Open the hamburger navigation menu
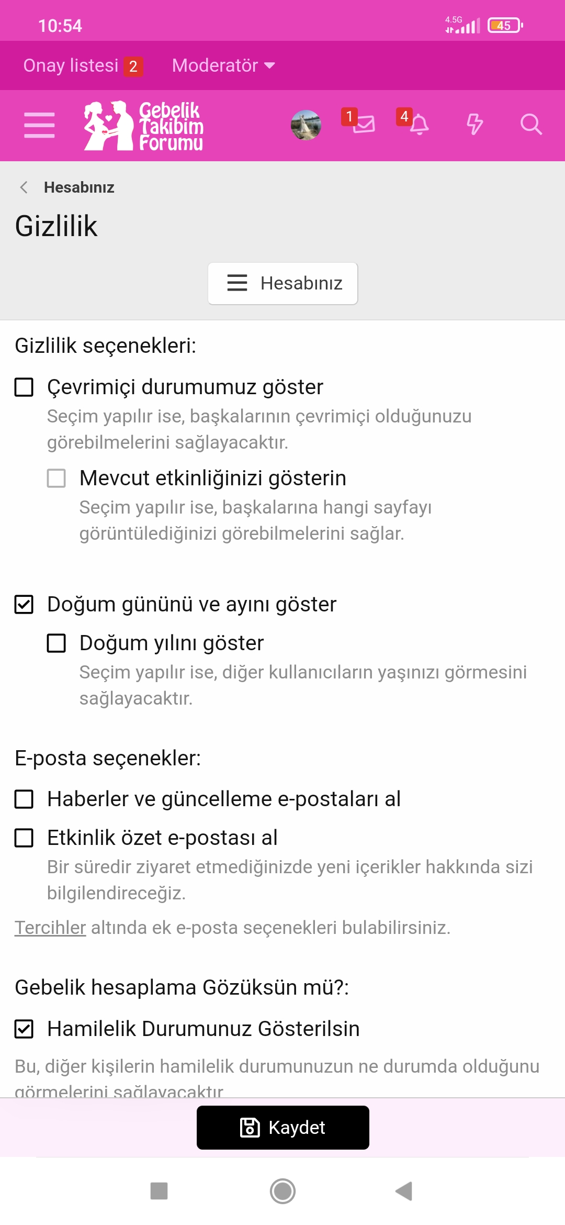The image size is (565, 1225). click(x=39, y=125)
